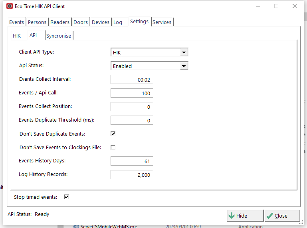Click the Events Collect Interval label
Screen dimensions: 307x228
tap(45, 79)
